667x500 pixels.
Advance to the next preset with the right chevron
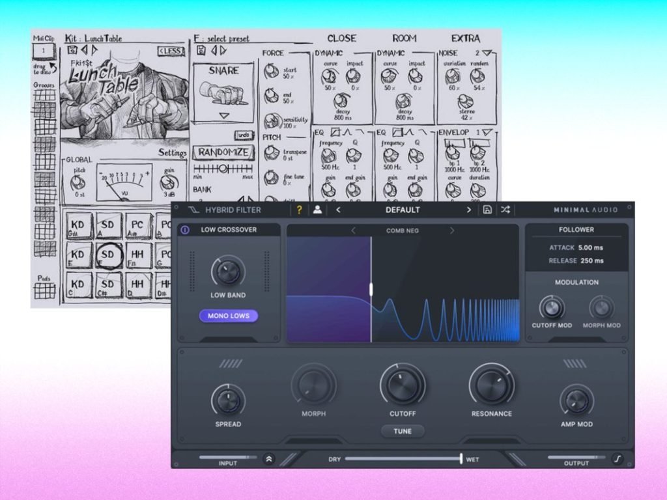(x=468, y=210)
